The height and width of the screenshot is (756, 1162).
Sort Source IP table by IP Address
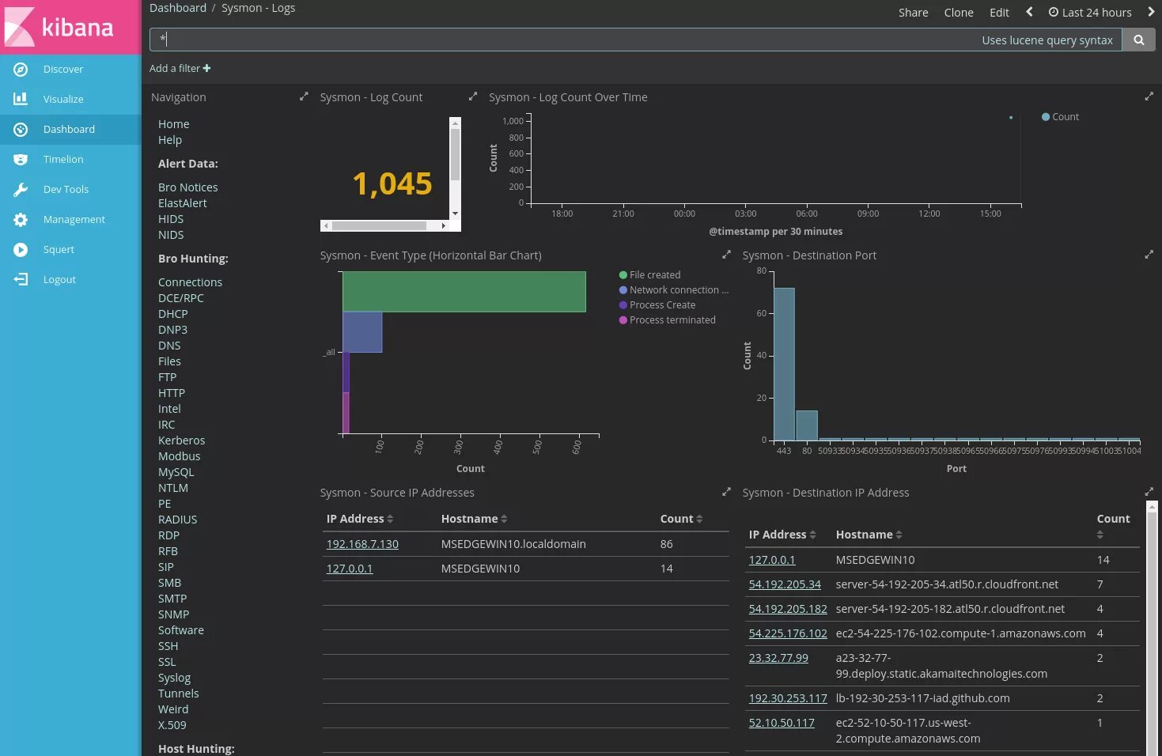click(390, 519)
